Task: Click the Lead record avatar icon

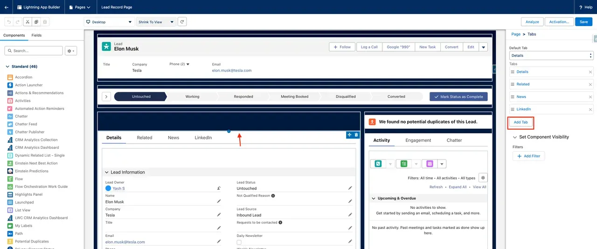Action: click(107, 46)
